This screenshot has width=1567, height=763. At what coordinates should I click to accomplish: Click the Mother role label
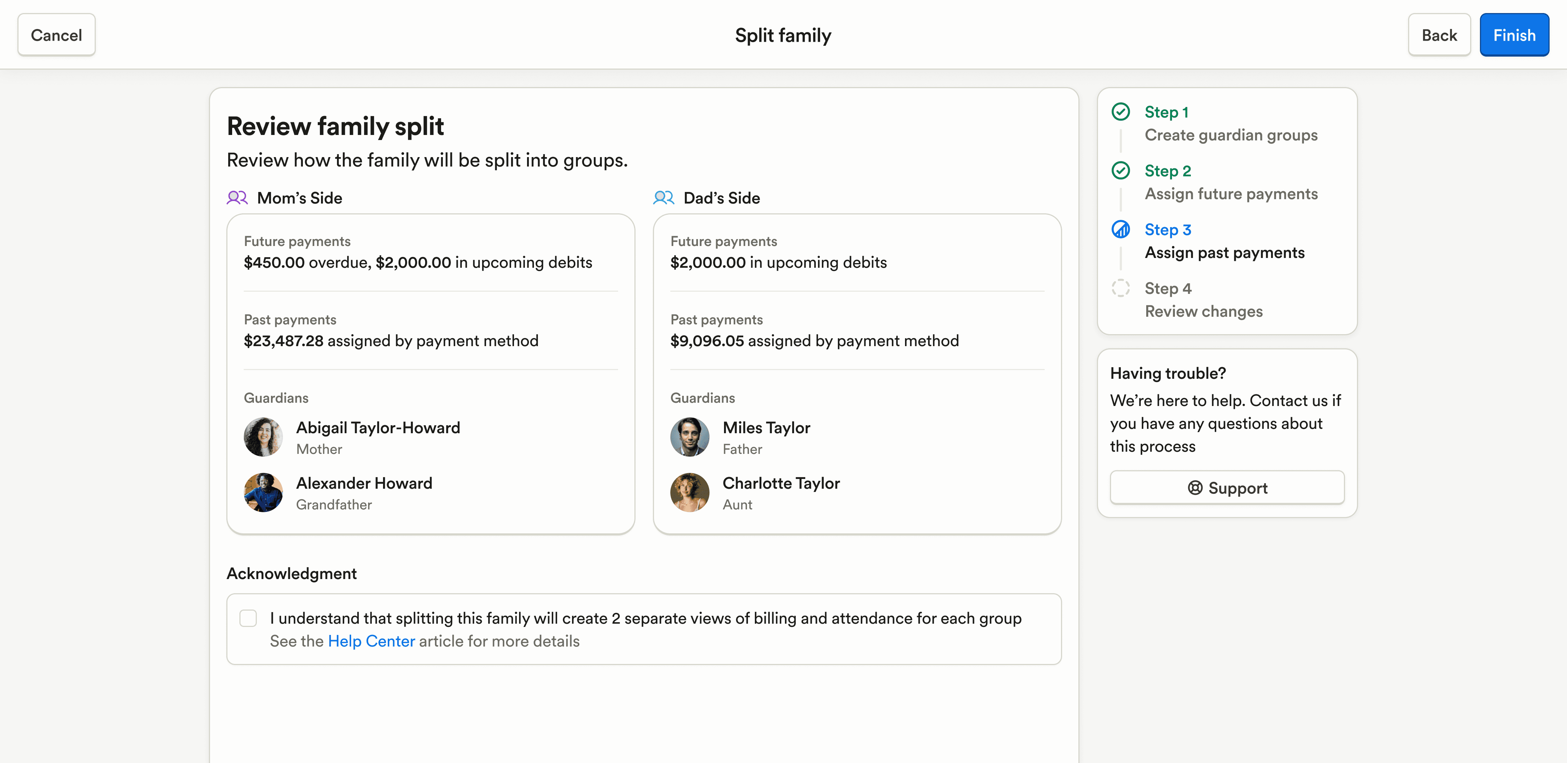click(319, 449)
